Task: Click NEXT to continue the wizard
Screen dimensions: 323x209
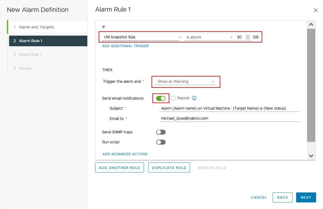Action: click(x=306, y=197)
